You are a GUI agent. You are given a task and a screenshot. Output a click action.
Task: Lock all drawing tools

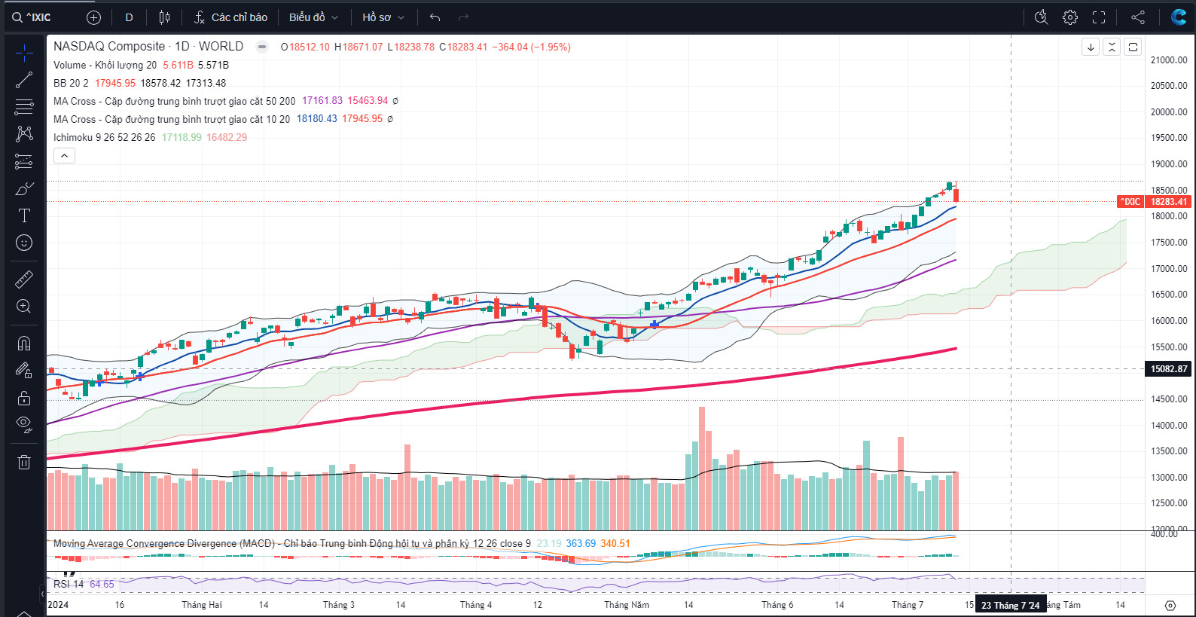24,398
